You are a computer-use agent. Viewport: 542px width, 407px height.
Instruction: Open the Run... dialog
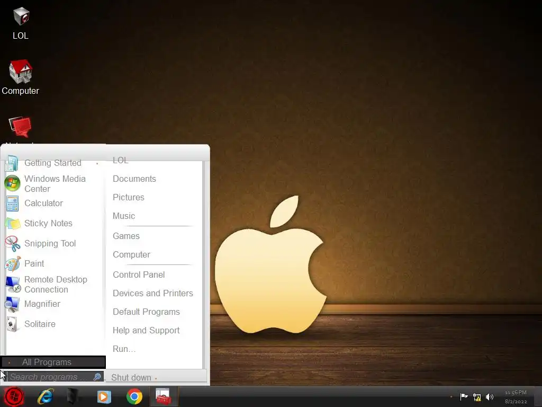[x=124, y=349]
